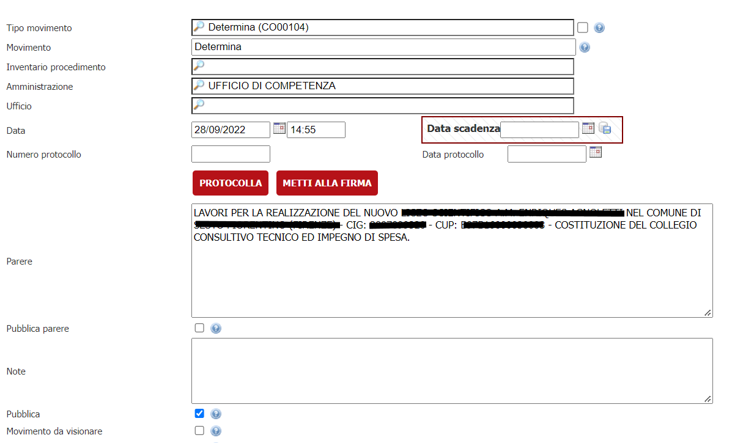Tick the checkbox next to Tipo movimento field

tap(583, 27)
